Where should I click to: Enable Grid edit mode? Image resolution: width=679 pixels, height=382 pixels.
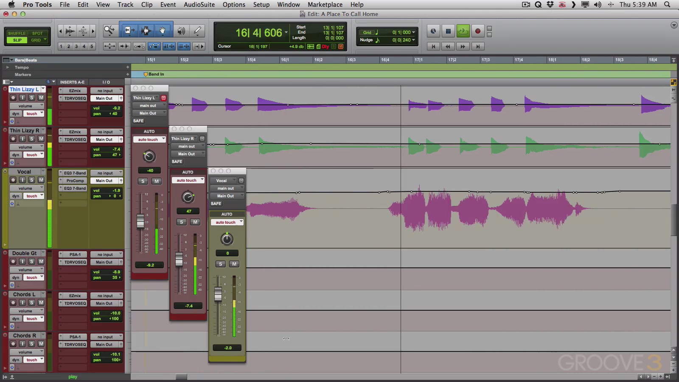tap(37, 40)
